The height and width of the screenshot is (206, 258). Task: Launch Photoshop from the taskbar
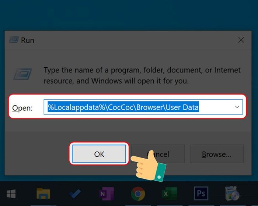pyautogui.click(x=201, y=193)
